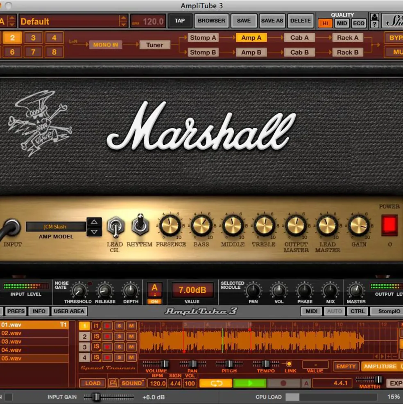Screen dimensions: 403x404
Task: Click the Noise Gate Threshold knob
Action: click(79, 291)
